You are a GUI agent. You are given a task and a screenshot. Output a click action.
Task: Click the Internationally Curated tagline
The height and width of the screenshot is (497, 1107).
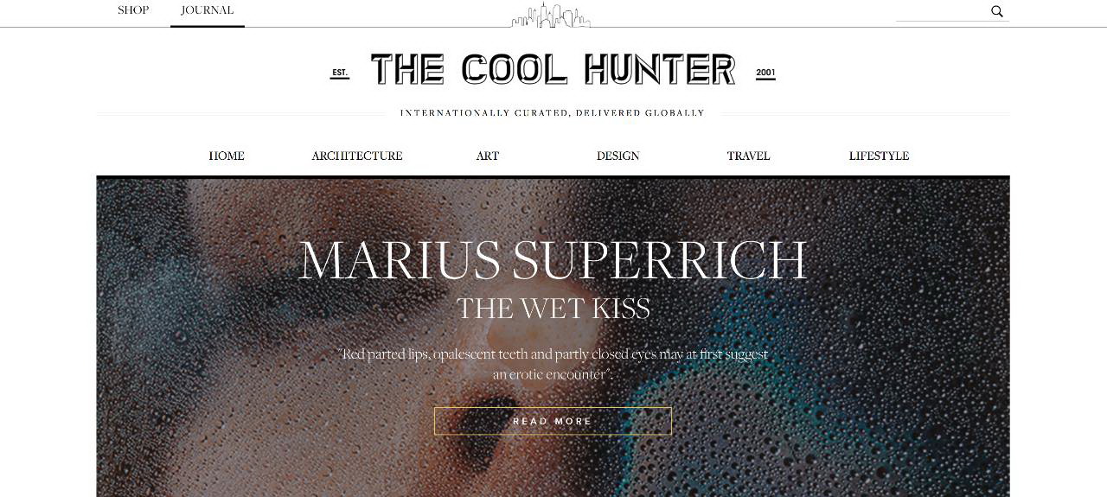pyautogui.click(x=553, y=113)
